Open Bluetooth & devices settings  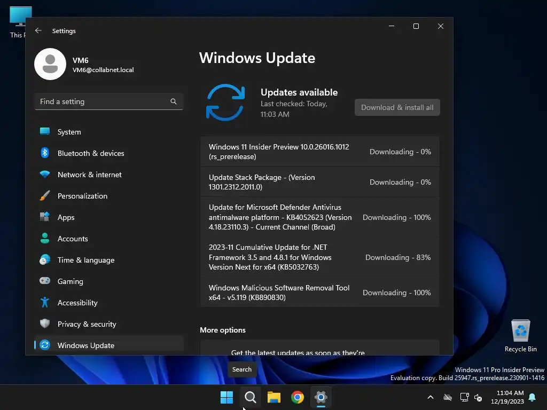coord(109,153)
